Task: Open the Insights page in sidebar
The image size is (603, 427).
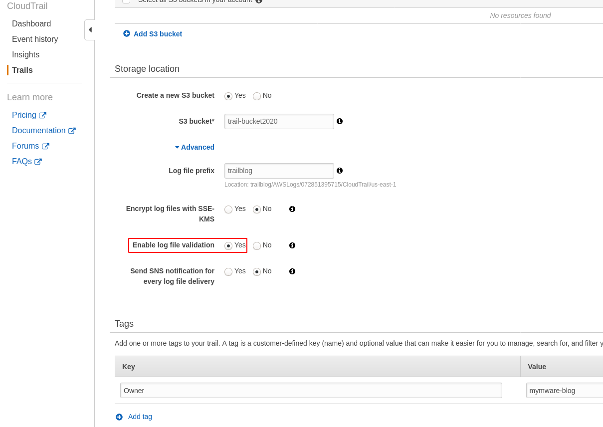Action: (25, 55)
